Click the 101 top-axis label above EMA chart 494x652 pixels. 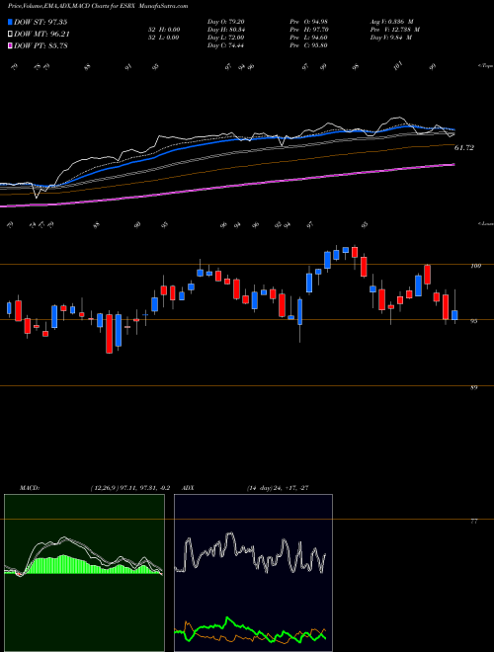click(x=398, y=66)
